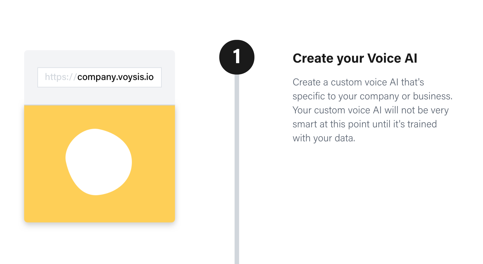The height and width of the screenshot is (264, 483).
Task: Click the final line "with your data."
Action: [x=324, y=138]
